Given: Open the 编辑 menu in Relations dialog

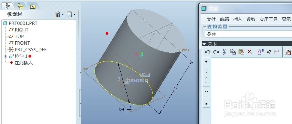Looking at the screenshot, I should tap(224, 19).
